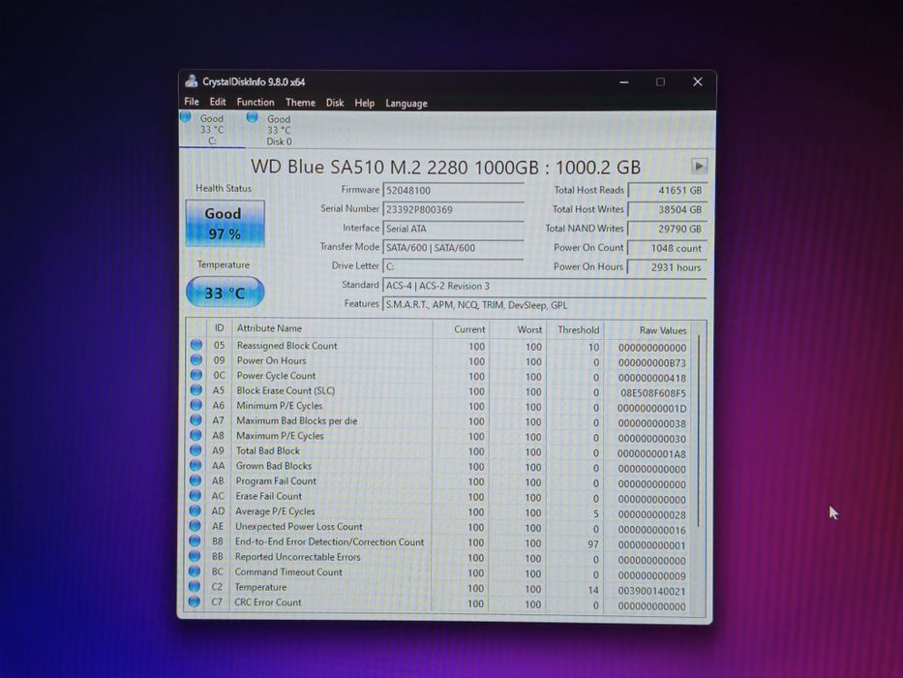
Task: Click status orb beside Maximum Bad Blocks per die
Action: tap(196, 419)
